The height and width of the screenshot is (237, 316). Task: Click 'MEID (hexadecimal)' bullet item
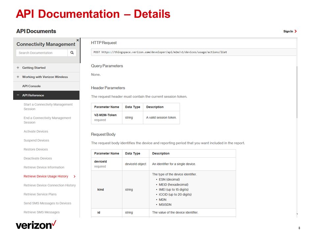pos(173,185)
